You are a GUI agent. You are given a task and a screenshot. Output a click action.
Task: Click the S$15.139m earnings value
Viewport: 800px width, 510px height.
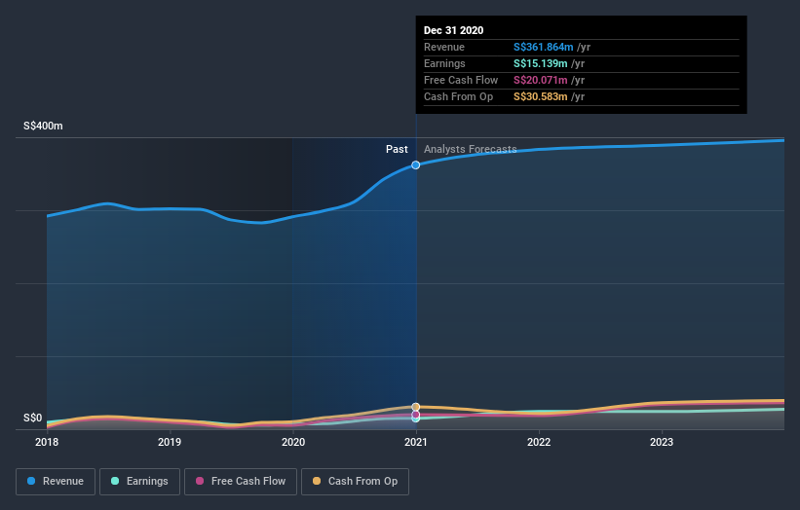click(x=540, y=63)
